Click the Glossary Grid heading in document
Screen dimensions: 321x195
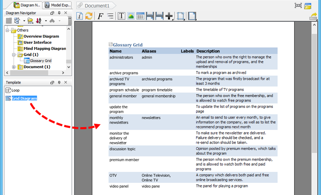128,45
